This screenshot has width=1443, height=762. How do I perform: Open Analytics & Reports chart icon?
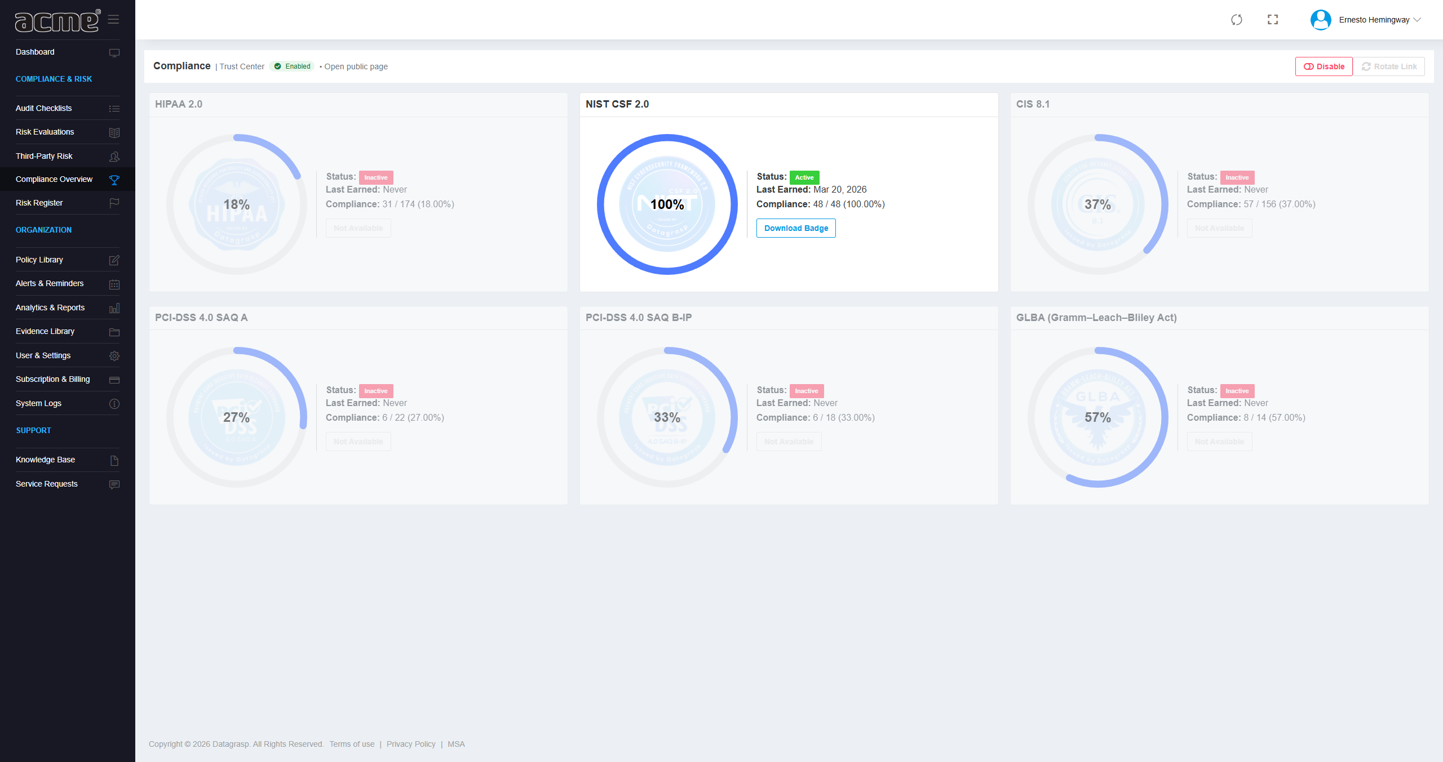tap(115, 308)
